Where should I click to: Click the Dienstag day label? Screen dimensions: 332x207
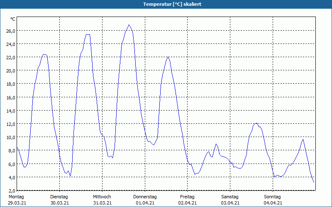[x=59, y=197]
